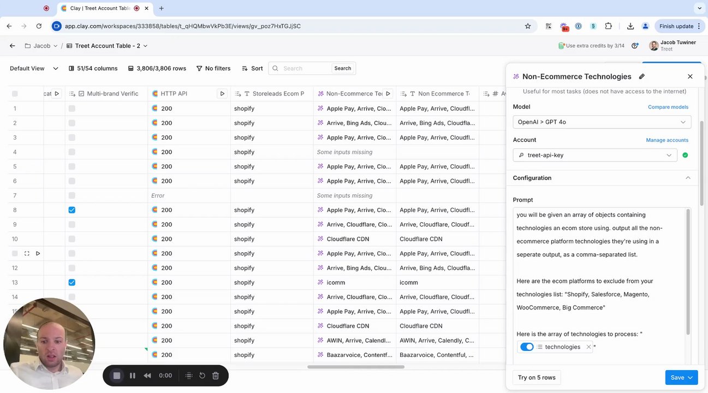Click the prompt text area scrollbar
The image size is (708, 393).
point(688,272)
